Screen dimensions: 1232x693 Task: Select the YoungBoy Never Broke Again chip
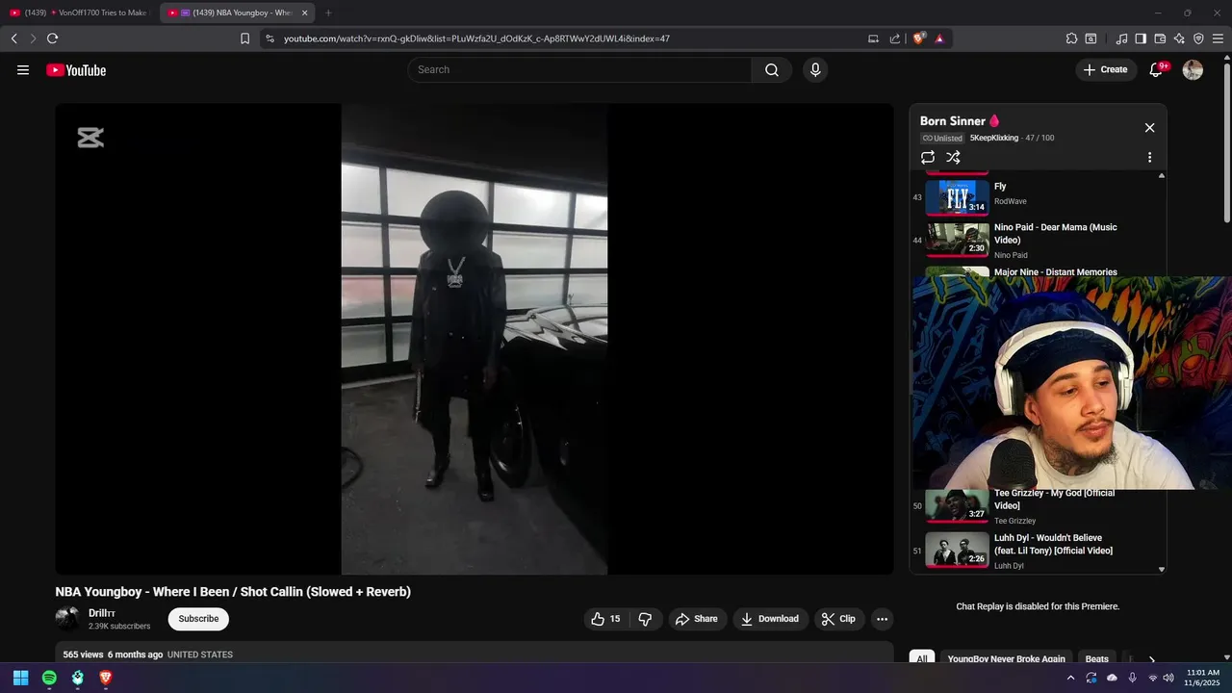(1006, 658)
